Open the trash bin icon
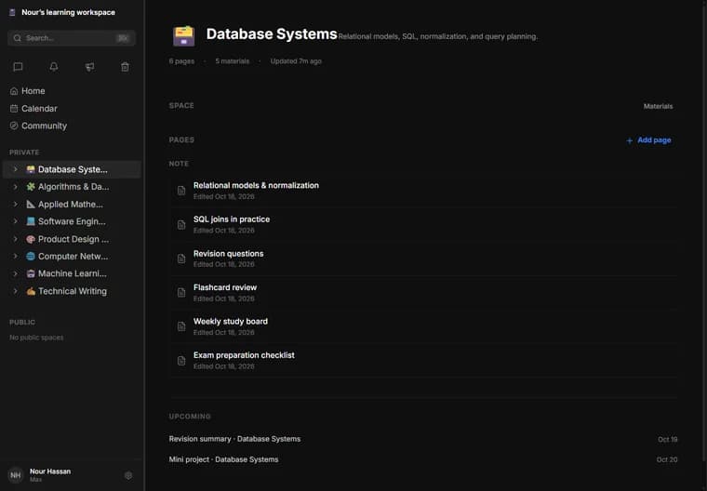 125,67
